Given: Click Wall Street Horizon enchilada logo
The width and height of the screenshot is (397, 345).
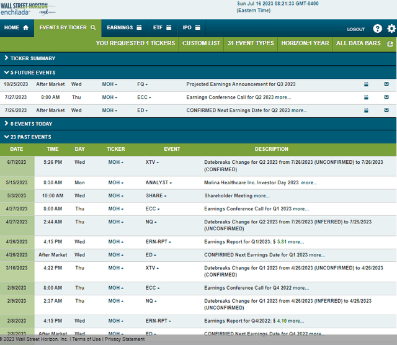Looking at the screenshot, I should (27, 9).
